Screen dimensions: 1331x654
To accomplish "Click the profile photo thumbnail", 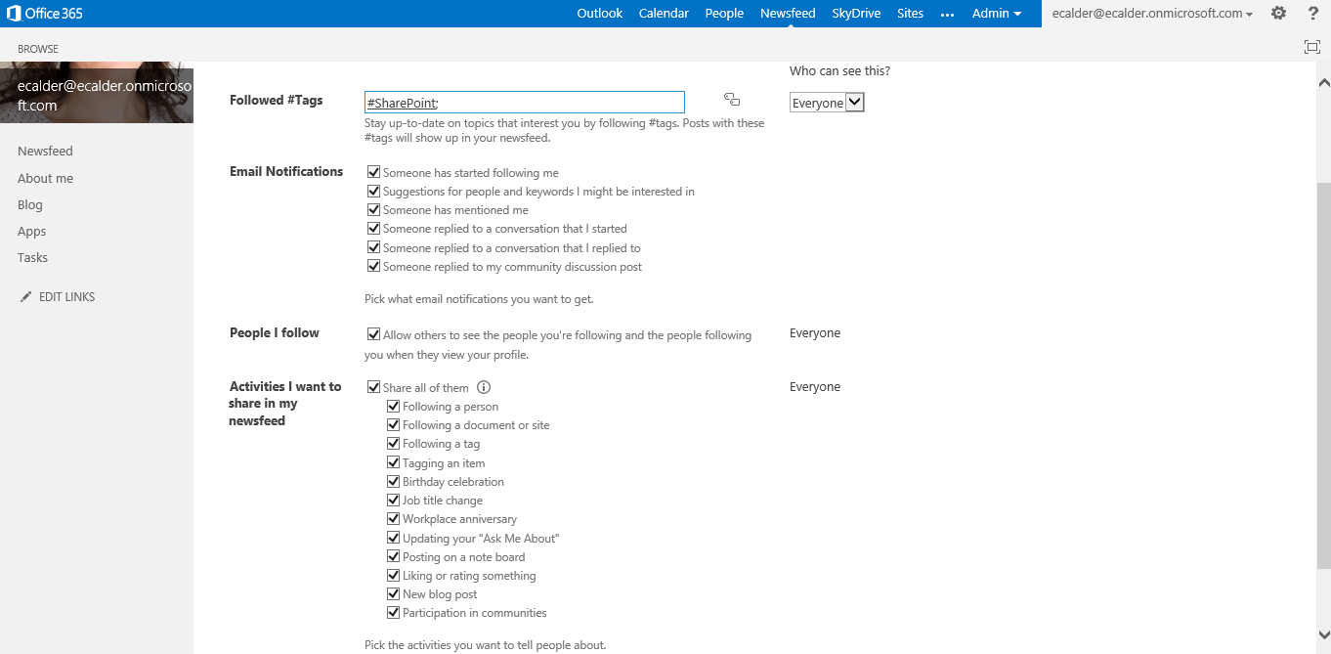I will [97, 93].
